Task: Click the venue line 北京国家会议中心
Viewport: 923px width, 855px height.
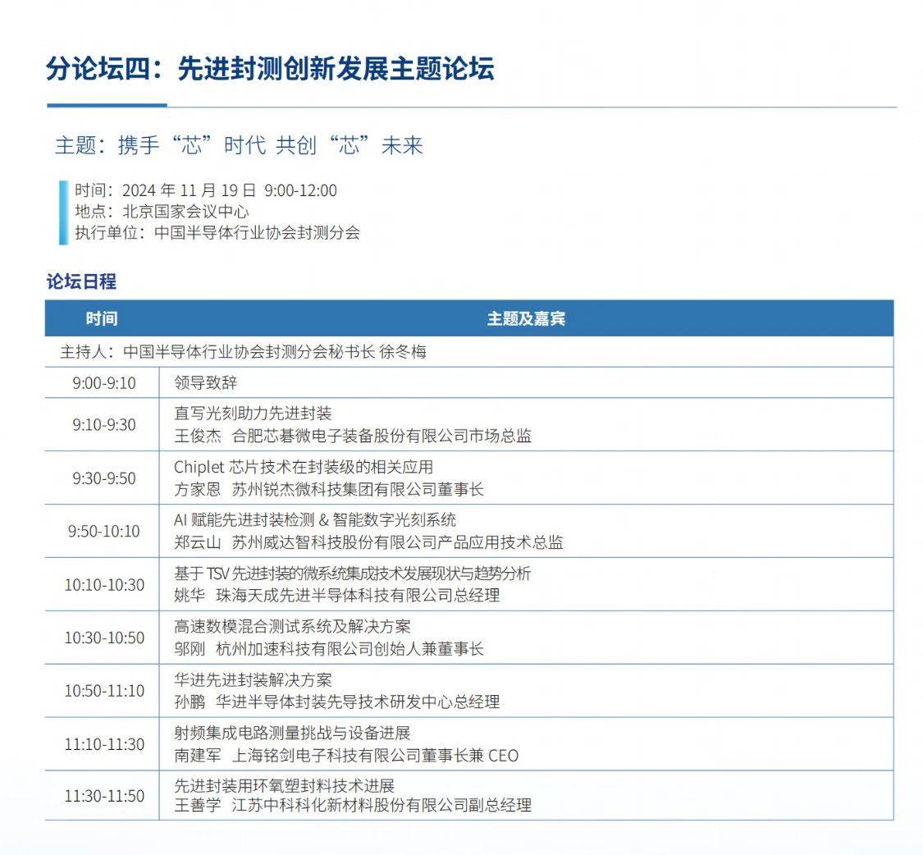Action: [162, 211]
